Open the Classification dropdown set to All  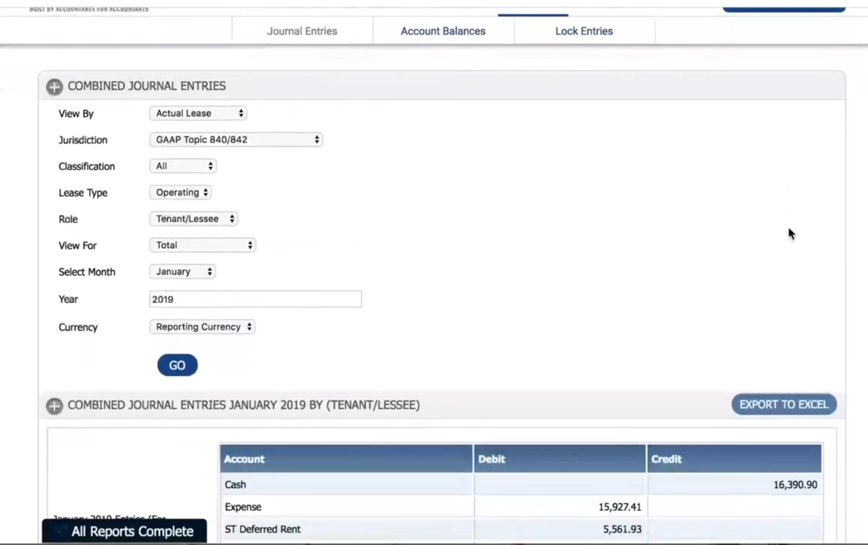click(182, 166)
